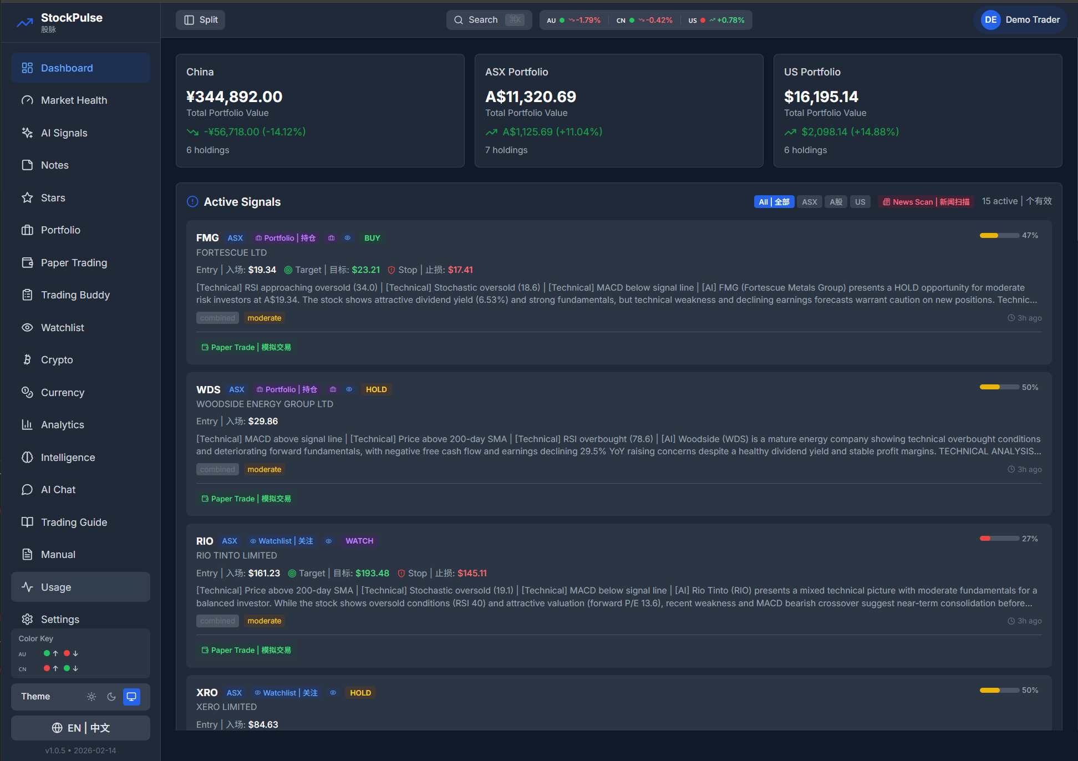Filter Active Signals by US market
Image resolution: width=1078 pixels, height=761 pixels.
pos(860,201)
